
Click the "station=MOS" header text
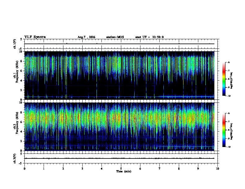tap(115, 37)
